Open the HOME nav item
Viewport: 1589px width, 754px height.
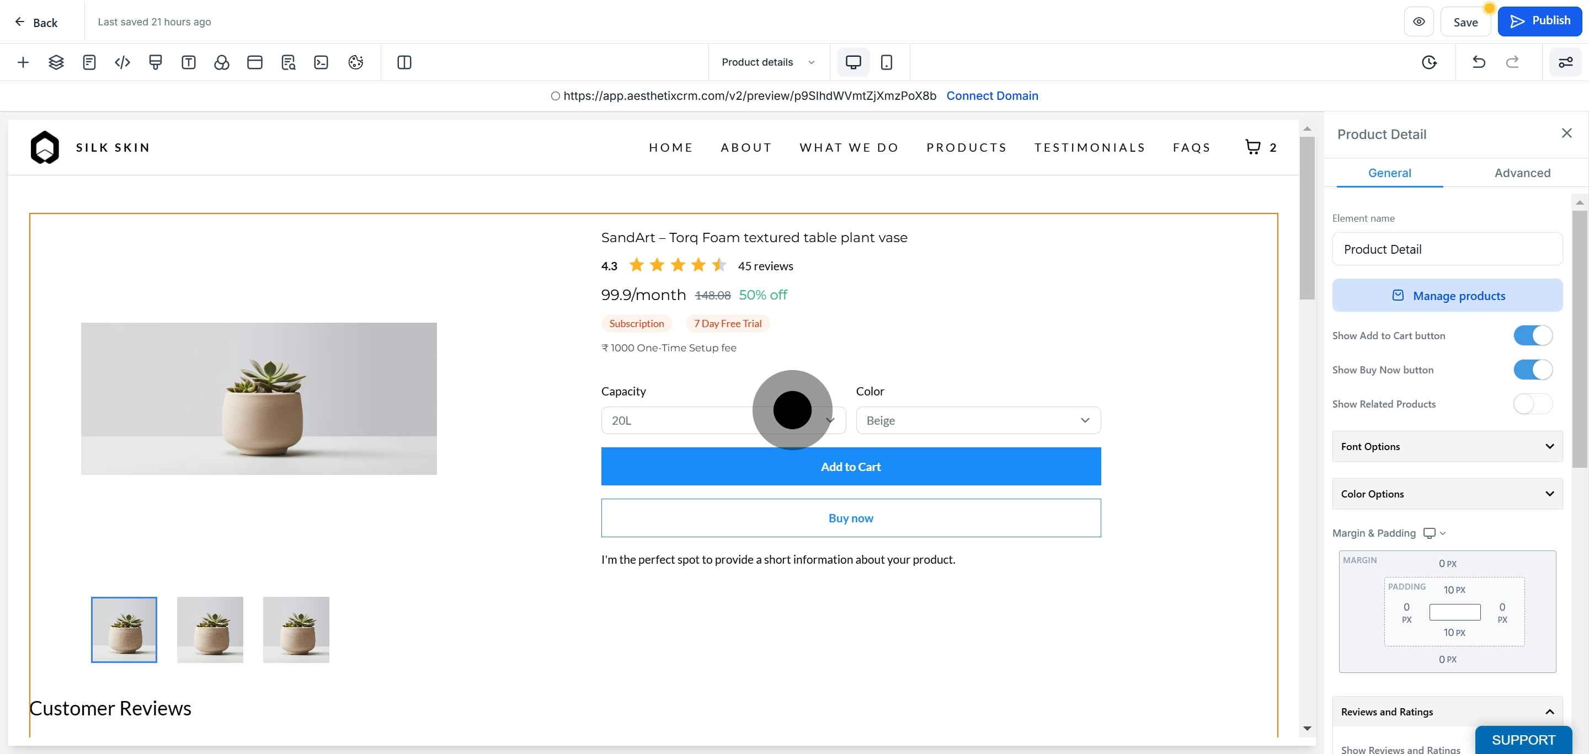(671, 147)
